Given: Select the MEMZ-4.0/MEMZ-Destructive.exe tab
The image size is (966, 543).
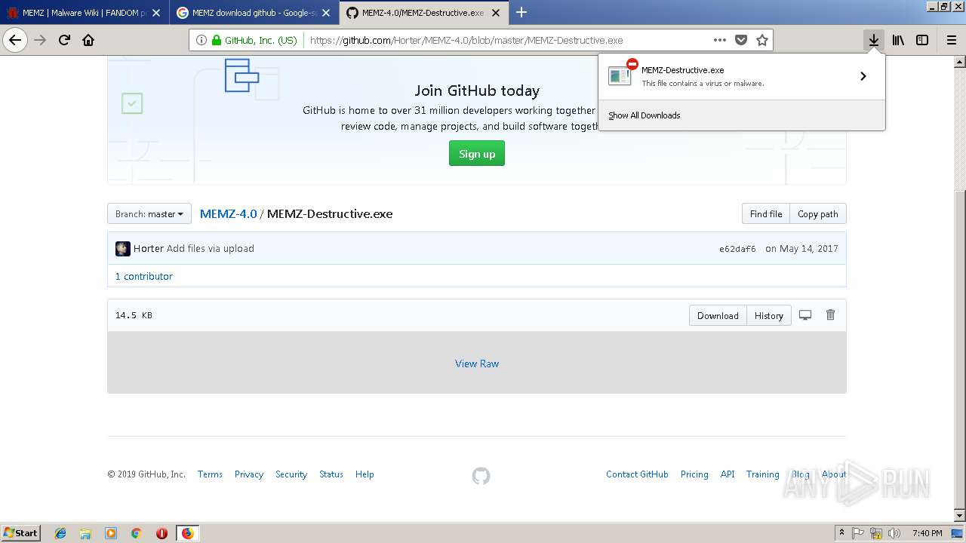Looking at the screenshot, I should click(x=423, y=13).
